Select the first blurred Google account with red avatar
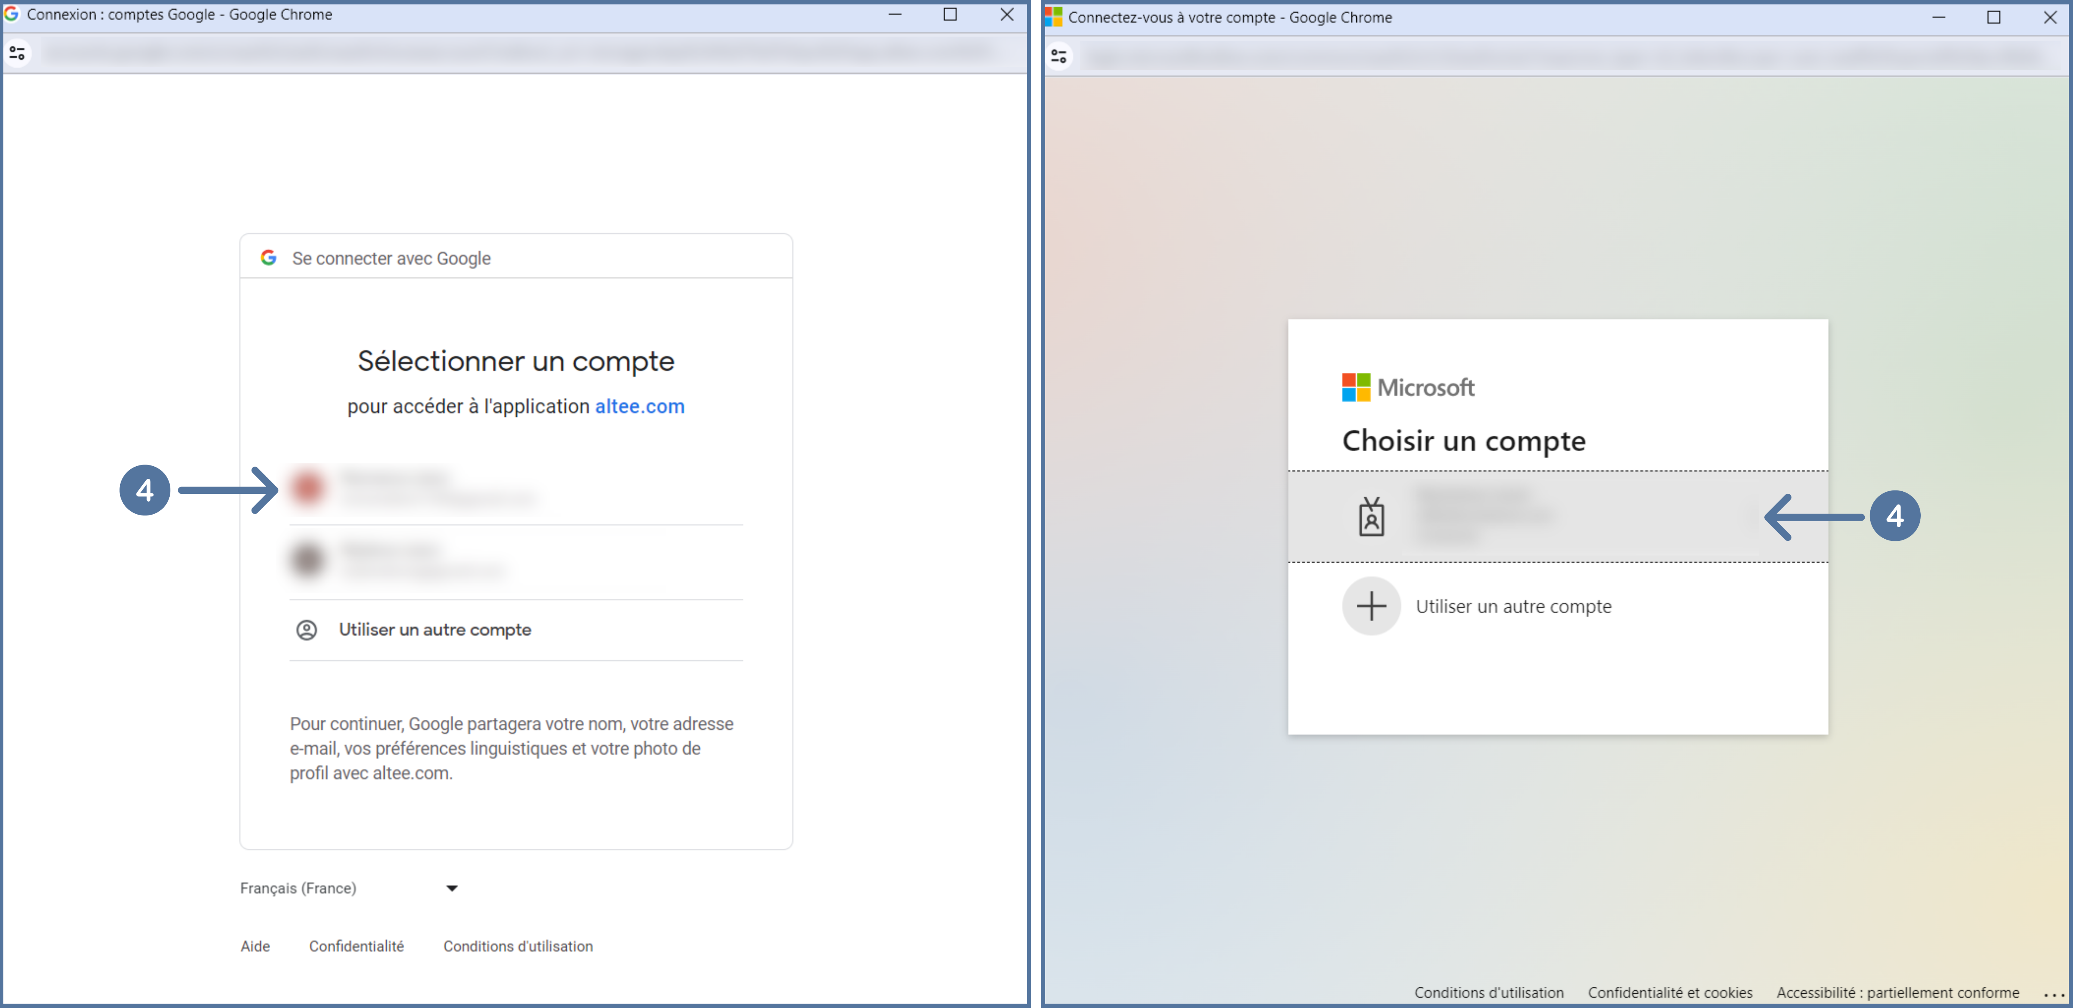The height and width of the screenshot is (1008, 2073). click(x=516, y=488)
